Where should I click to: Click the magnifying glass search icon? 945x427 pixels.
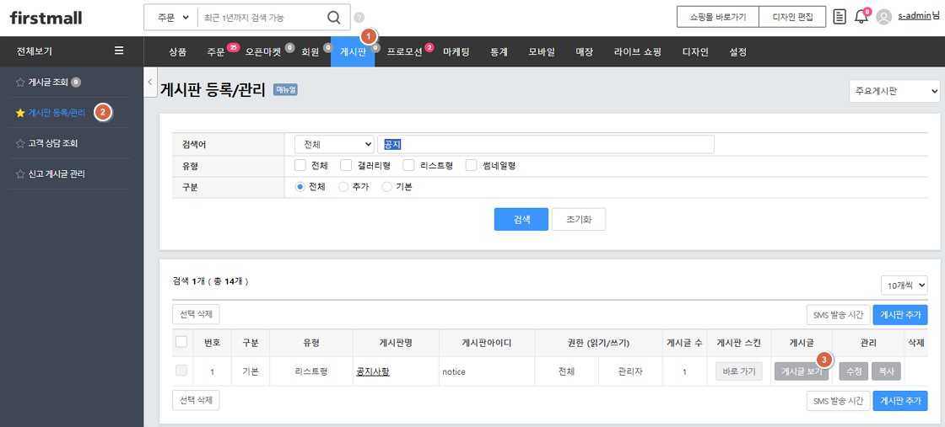click(x=334, y=18)
